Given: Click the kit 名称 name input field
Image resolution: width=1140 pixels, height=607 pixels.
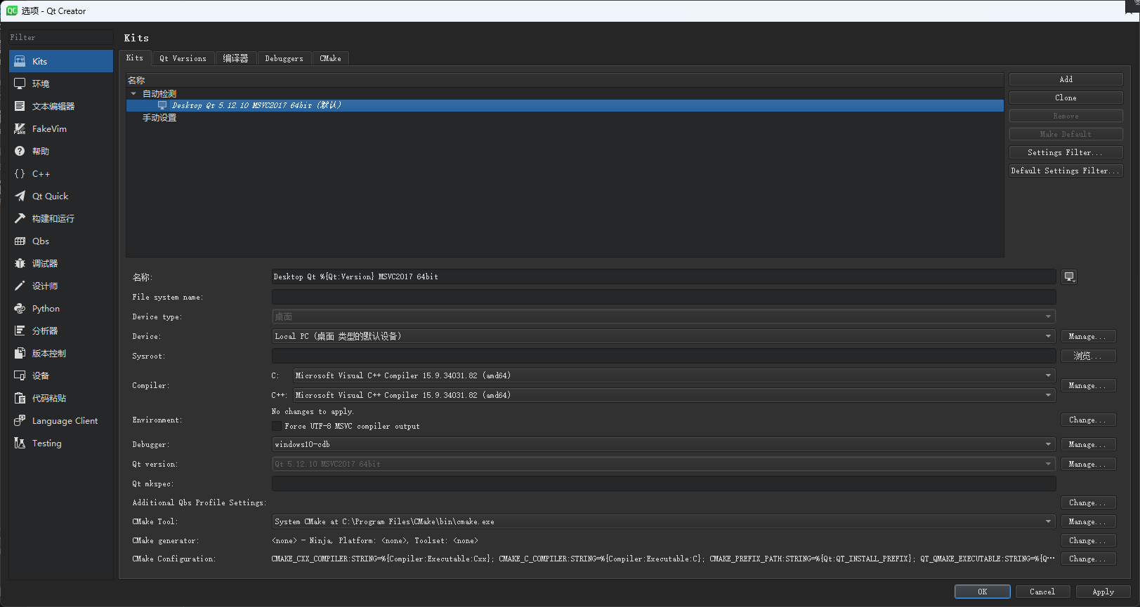Looking at the screenshot, I should pos(664,276).
